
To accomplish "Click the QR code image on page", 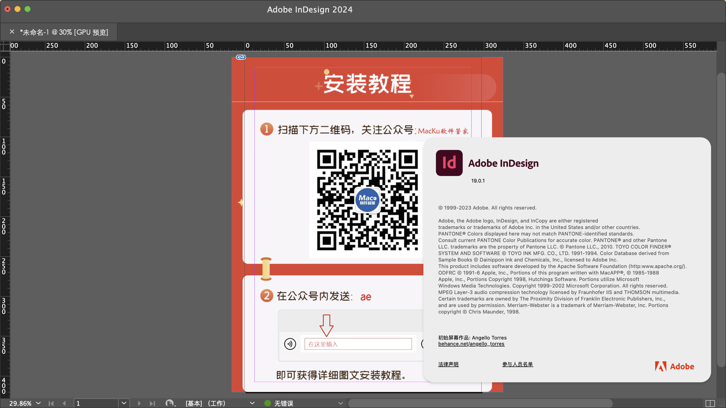I will 367,200.
